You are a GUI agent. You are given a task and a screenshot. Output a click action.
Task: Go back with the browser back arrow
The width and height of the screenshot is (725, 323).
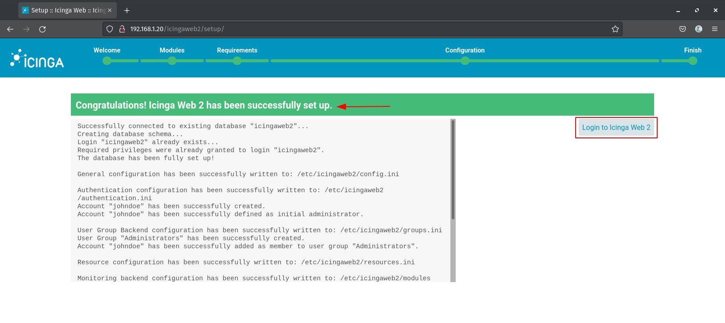coord(10,29)
